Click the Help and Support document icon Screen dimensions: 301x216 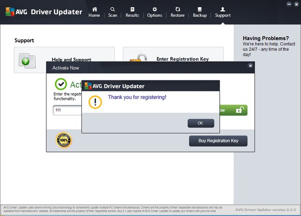click(27, 61)
